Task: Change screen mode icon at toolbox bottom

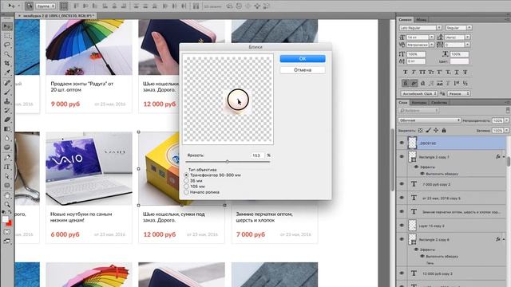Action: (x=7, y=241)
